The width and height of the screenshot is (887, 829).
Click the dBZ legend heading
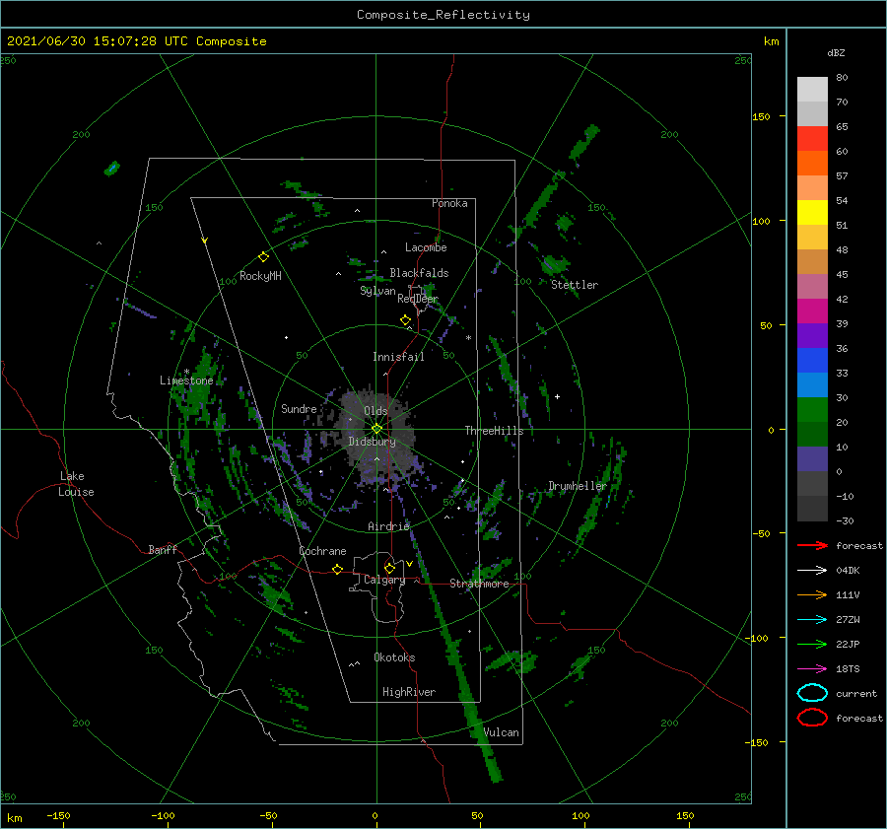point(836,52)
